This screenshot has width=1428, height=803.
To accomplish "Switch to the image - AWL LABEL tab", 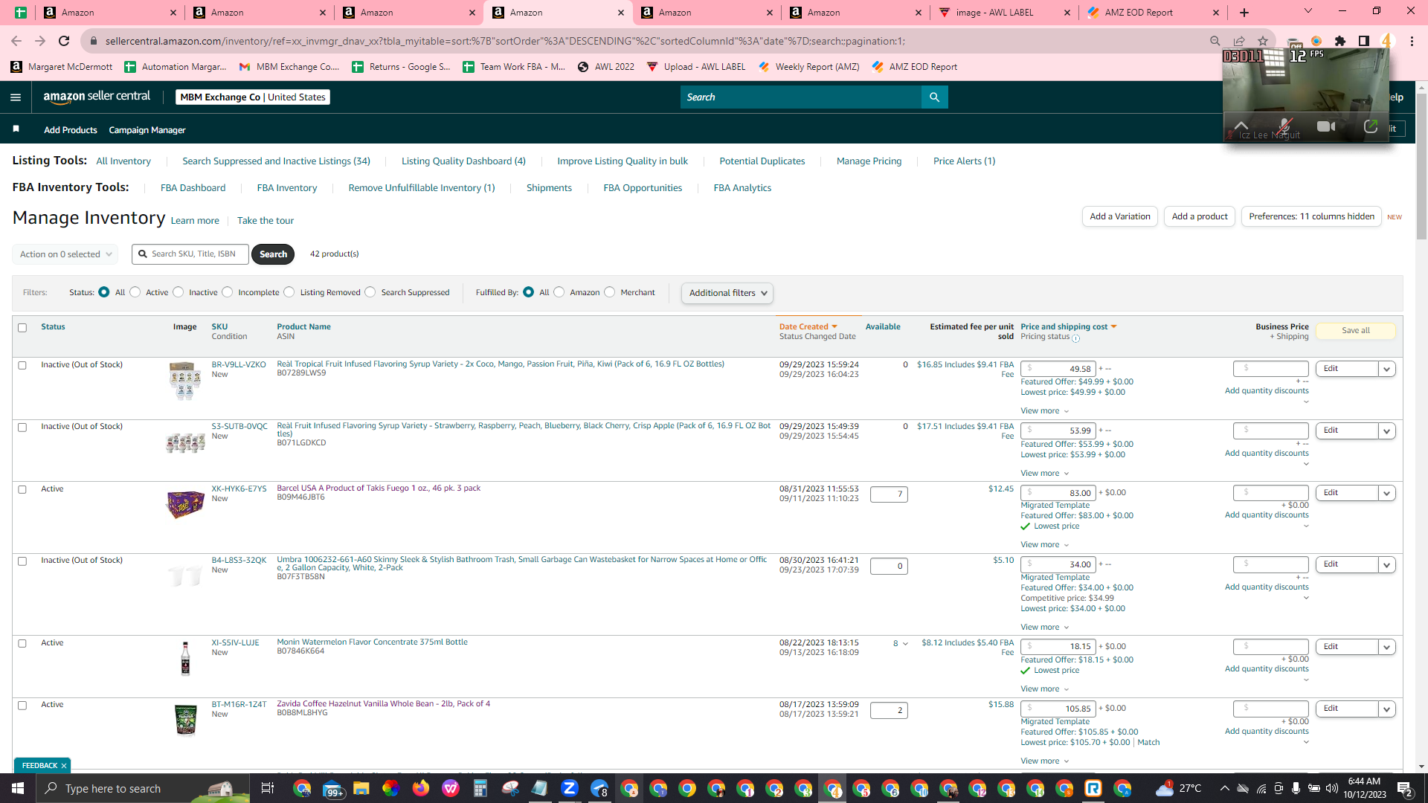I will (1004, 13).
